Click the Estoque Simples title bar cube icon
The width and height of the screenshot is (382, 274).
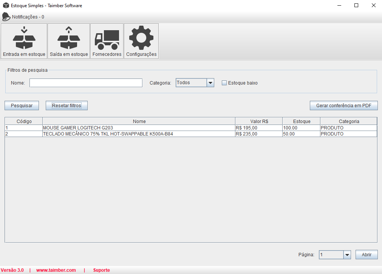pos(6,6)
